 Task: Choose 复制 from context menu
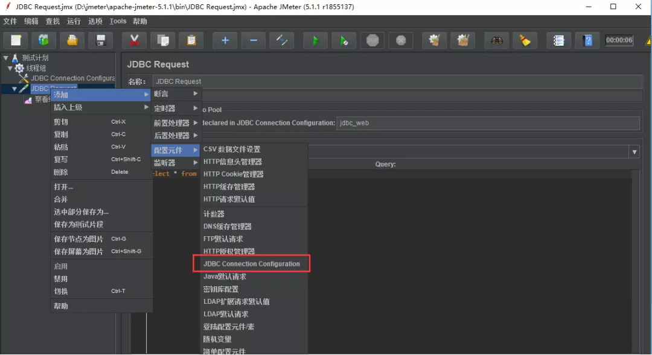[101, 134]
